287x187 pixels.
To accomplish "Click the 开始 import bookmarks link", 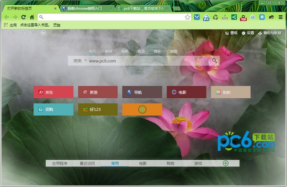I will pos(57,25).
